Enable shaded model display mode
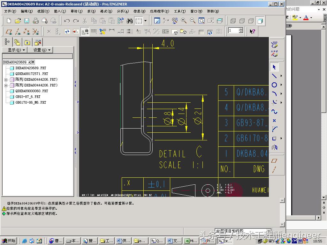The height and width of the screenshot is (245, 327). [x=260, y=21]
